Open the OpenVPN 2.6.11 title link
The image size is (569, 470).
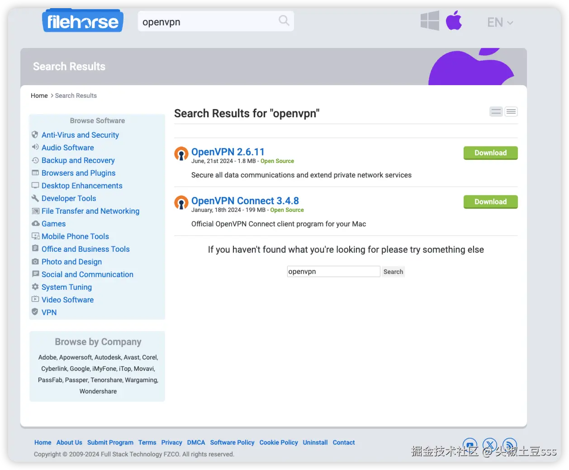pos(228,152)
